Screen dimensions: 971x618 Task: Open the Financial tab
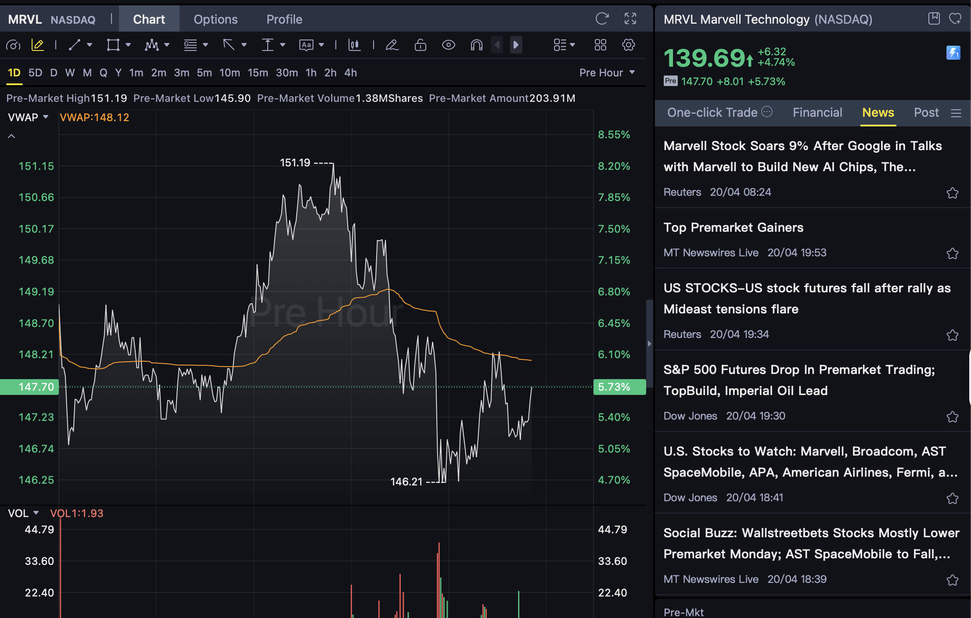click(817, 113)
